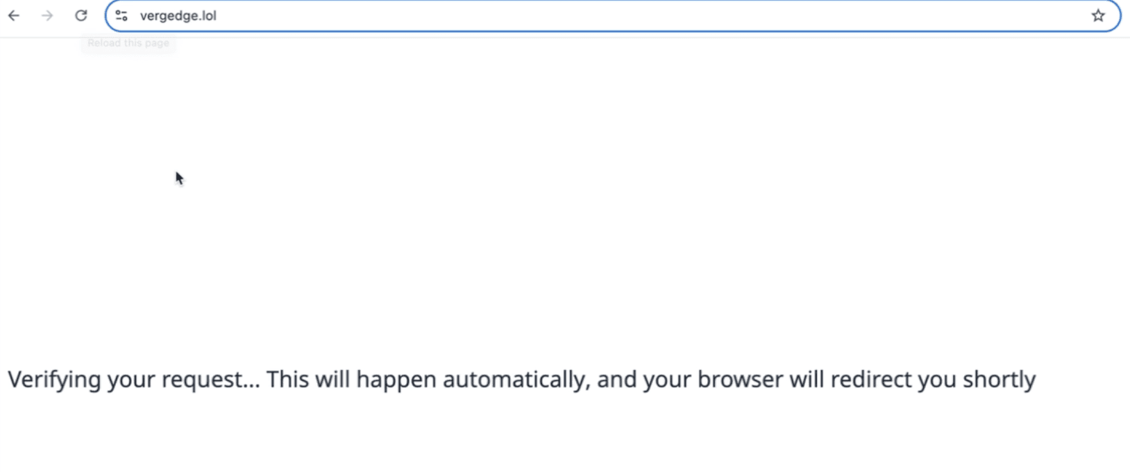The height and width of the screenshot is (472, 1130).
Task: Click 'redirect you shortly' text
Action: [x=933, y=380]
